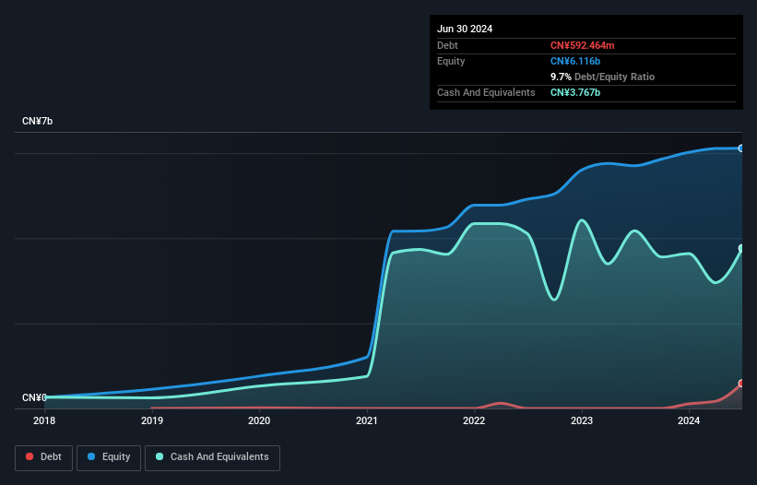
Task: Click the CN¥3.767b cash value
Action: [x=575, y=92]
